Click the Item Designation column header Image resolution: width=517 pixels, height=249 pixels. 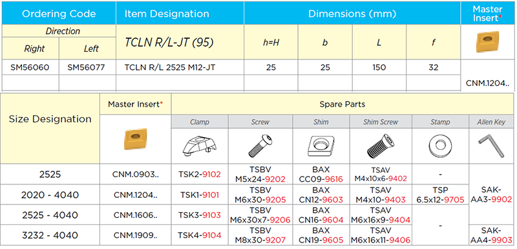coord(167,14)
